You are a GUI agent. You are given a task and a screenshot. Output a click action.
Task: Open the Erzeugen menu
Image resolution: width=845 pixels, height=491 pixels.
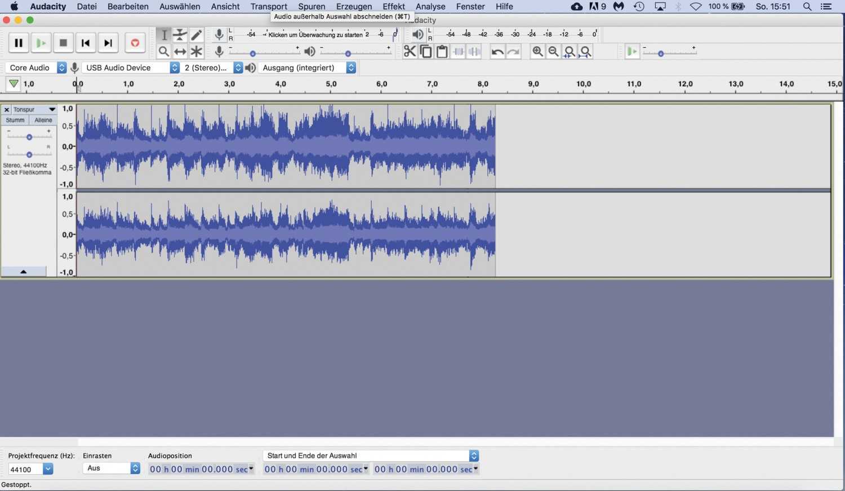coord(354,6)
